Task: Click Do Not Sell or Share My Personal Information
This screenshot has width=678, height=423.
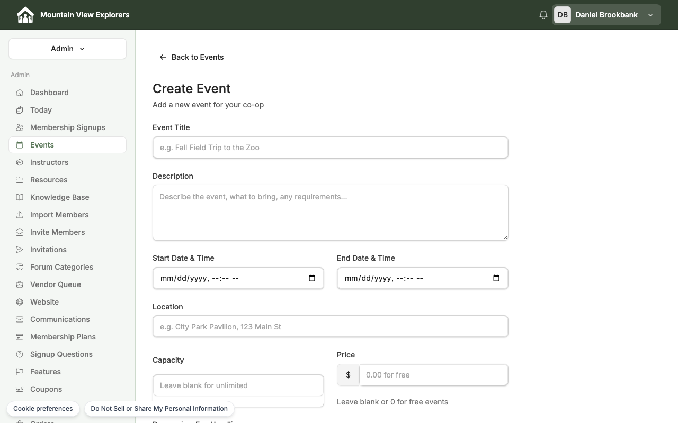Action: (x=159, y=409)
